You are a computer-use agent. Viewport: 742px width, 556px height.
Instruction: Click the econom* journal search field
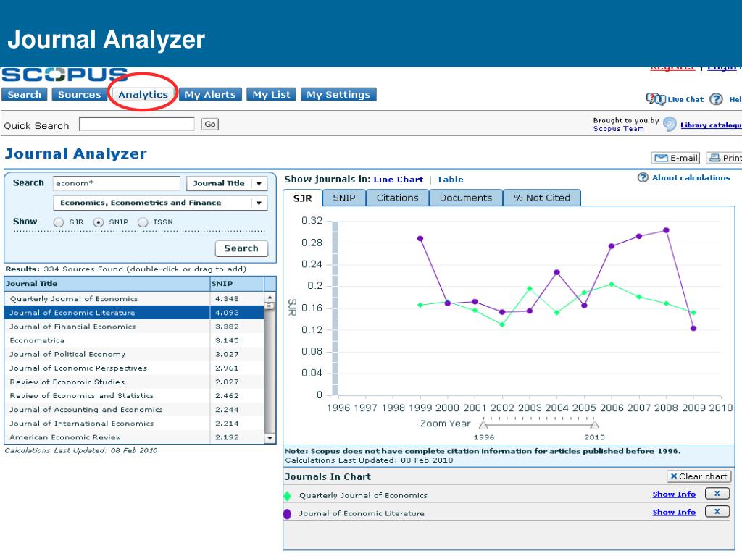(x=117, y=183)
